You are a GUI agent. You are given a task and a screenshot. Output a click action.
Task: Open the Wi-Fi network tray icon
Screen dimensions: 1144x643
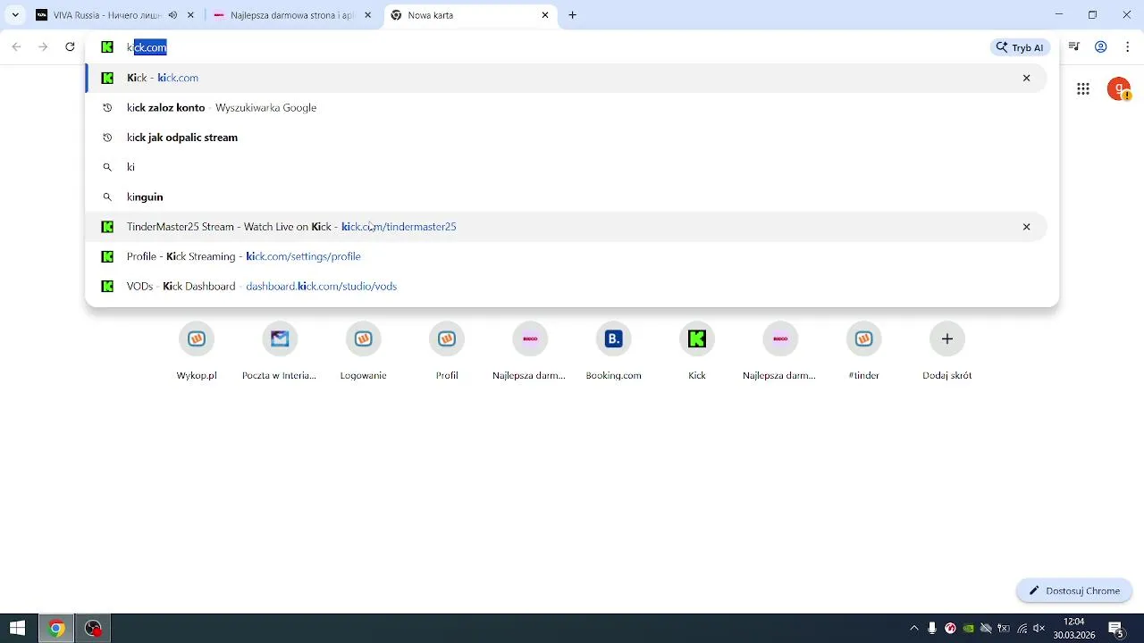tap(1022, 629)
